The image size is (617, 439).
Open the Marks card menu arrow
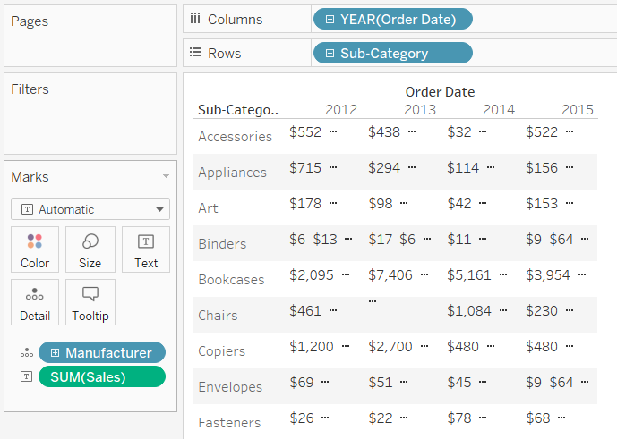166,177
